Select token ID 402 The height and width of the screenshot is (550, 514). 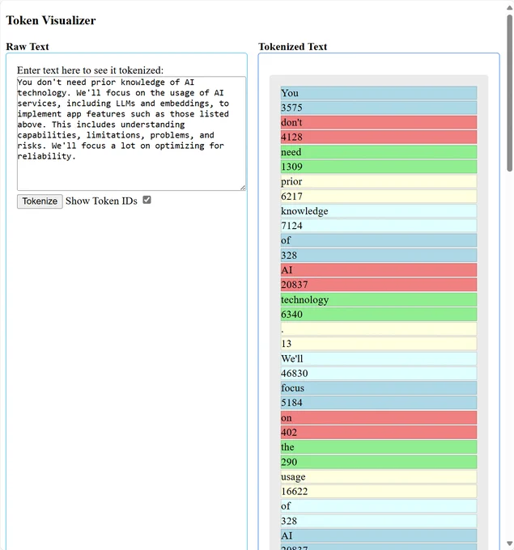pyautogui.click(x=379, y=433)
